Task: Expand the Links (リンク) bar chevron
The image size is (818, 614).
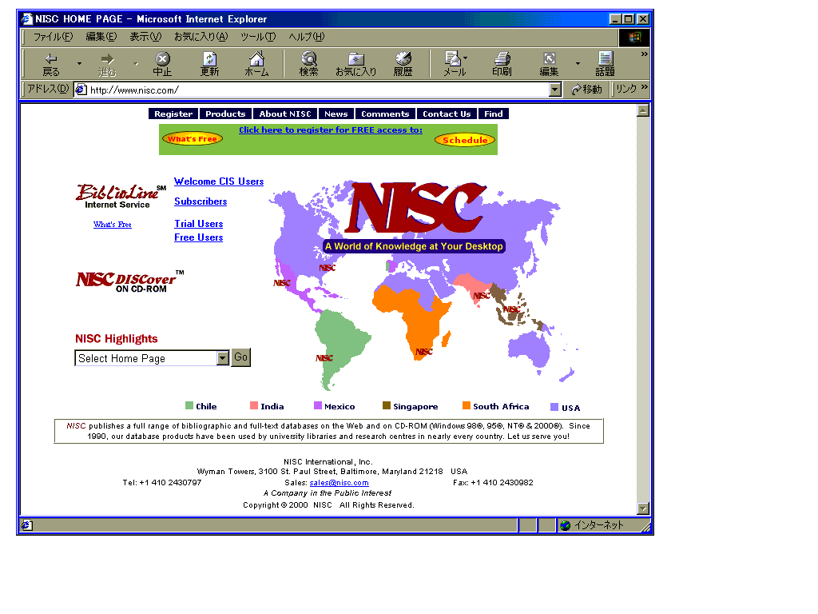Action: (645, 86)
